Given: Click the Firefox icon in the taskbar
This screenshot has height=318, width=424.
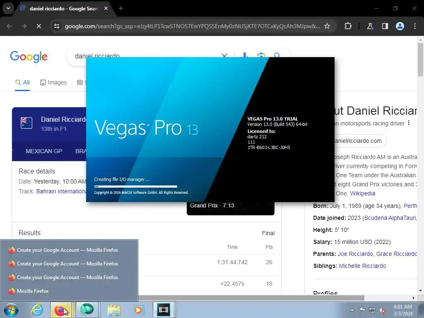Looking at the screenshot, I should (60, 310).
